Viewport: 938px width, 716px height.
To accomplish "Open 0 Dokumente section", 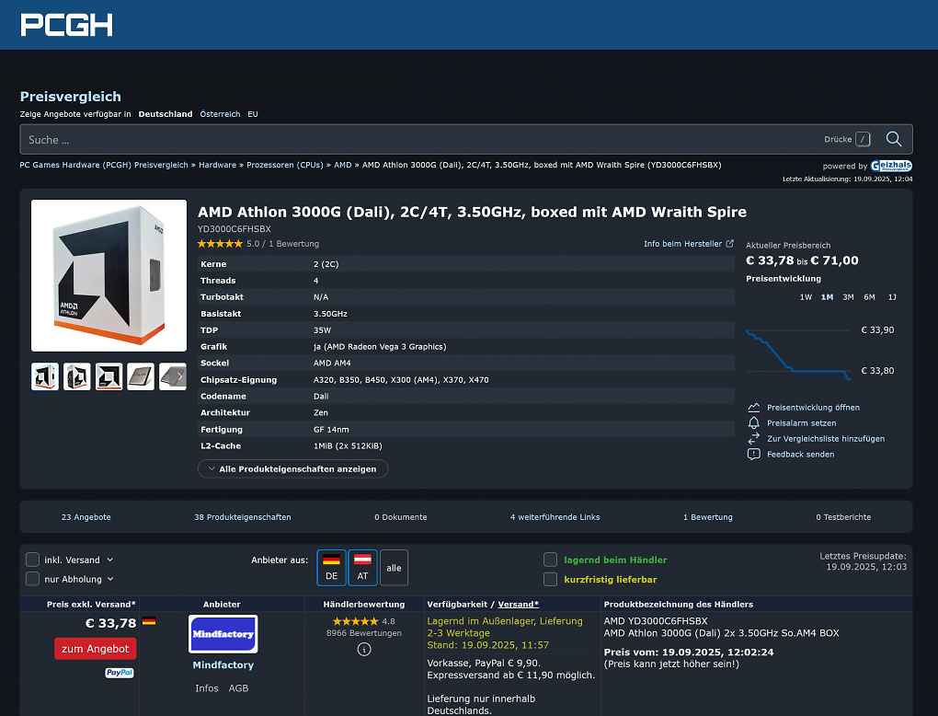I will point(401,517).
